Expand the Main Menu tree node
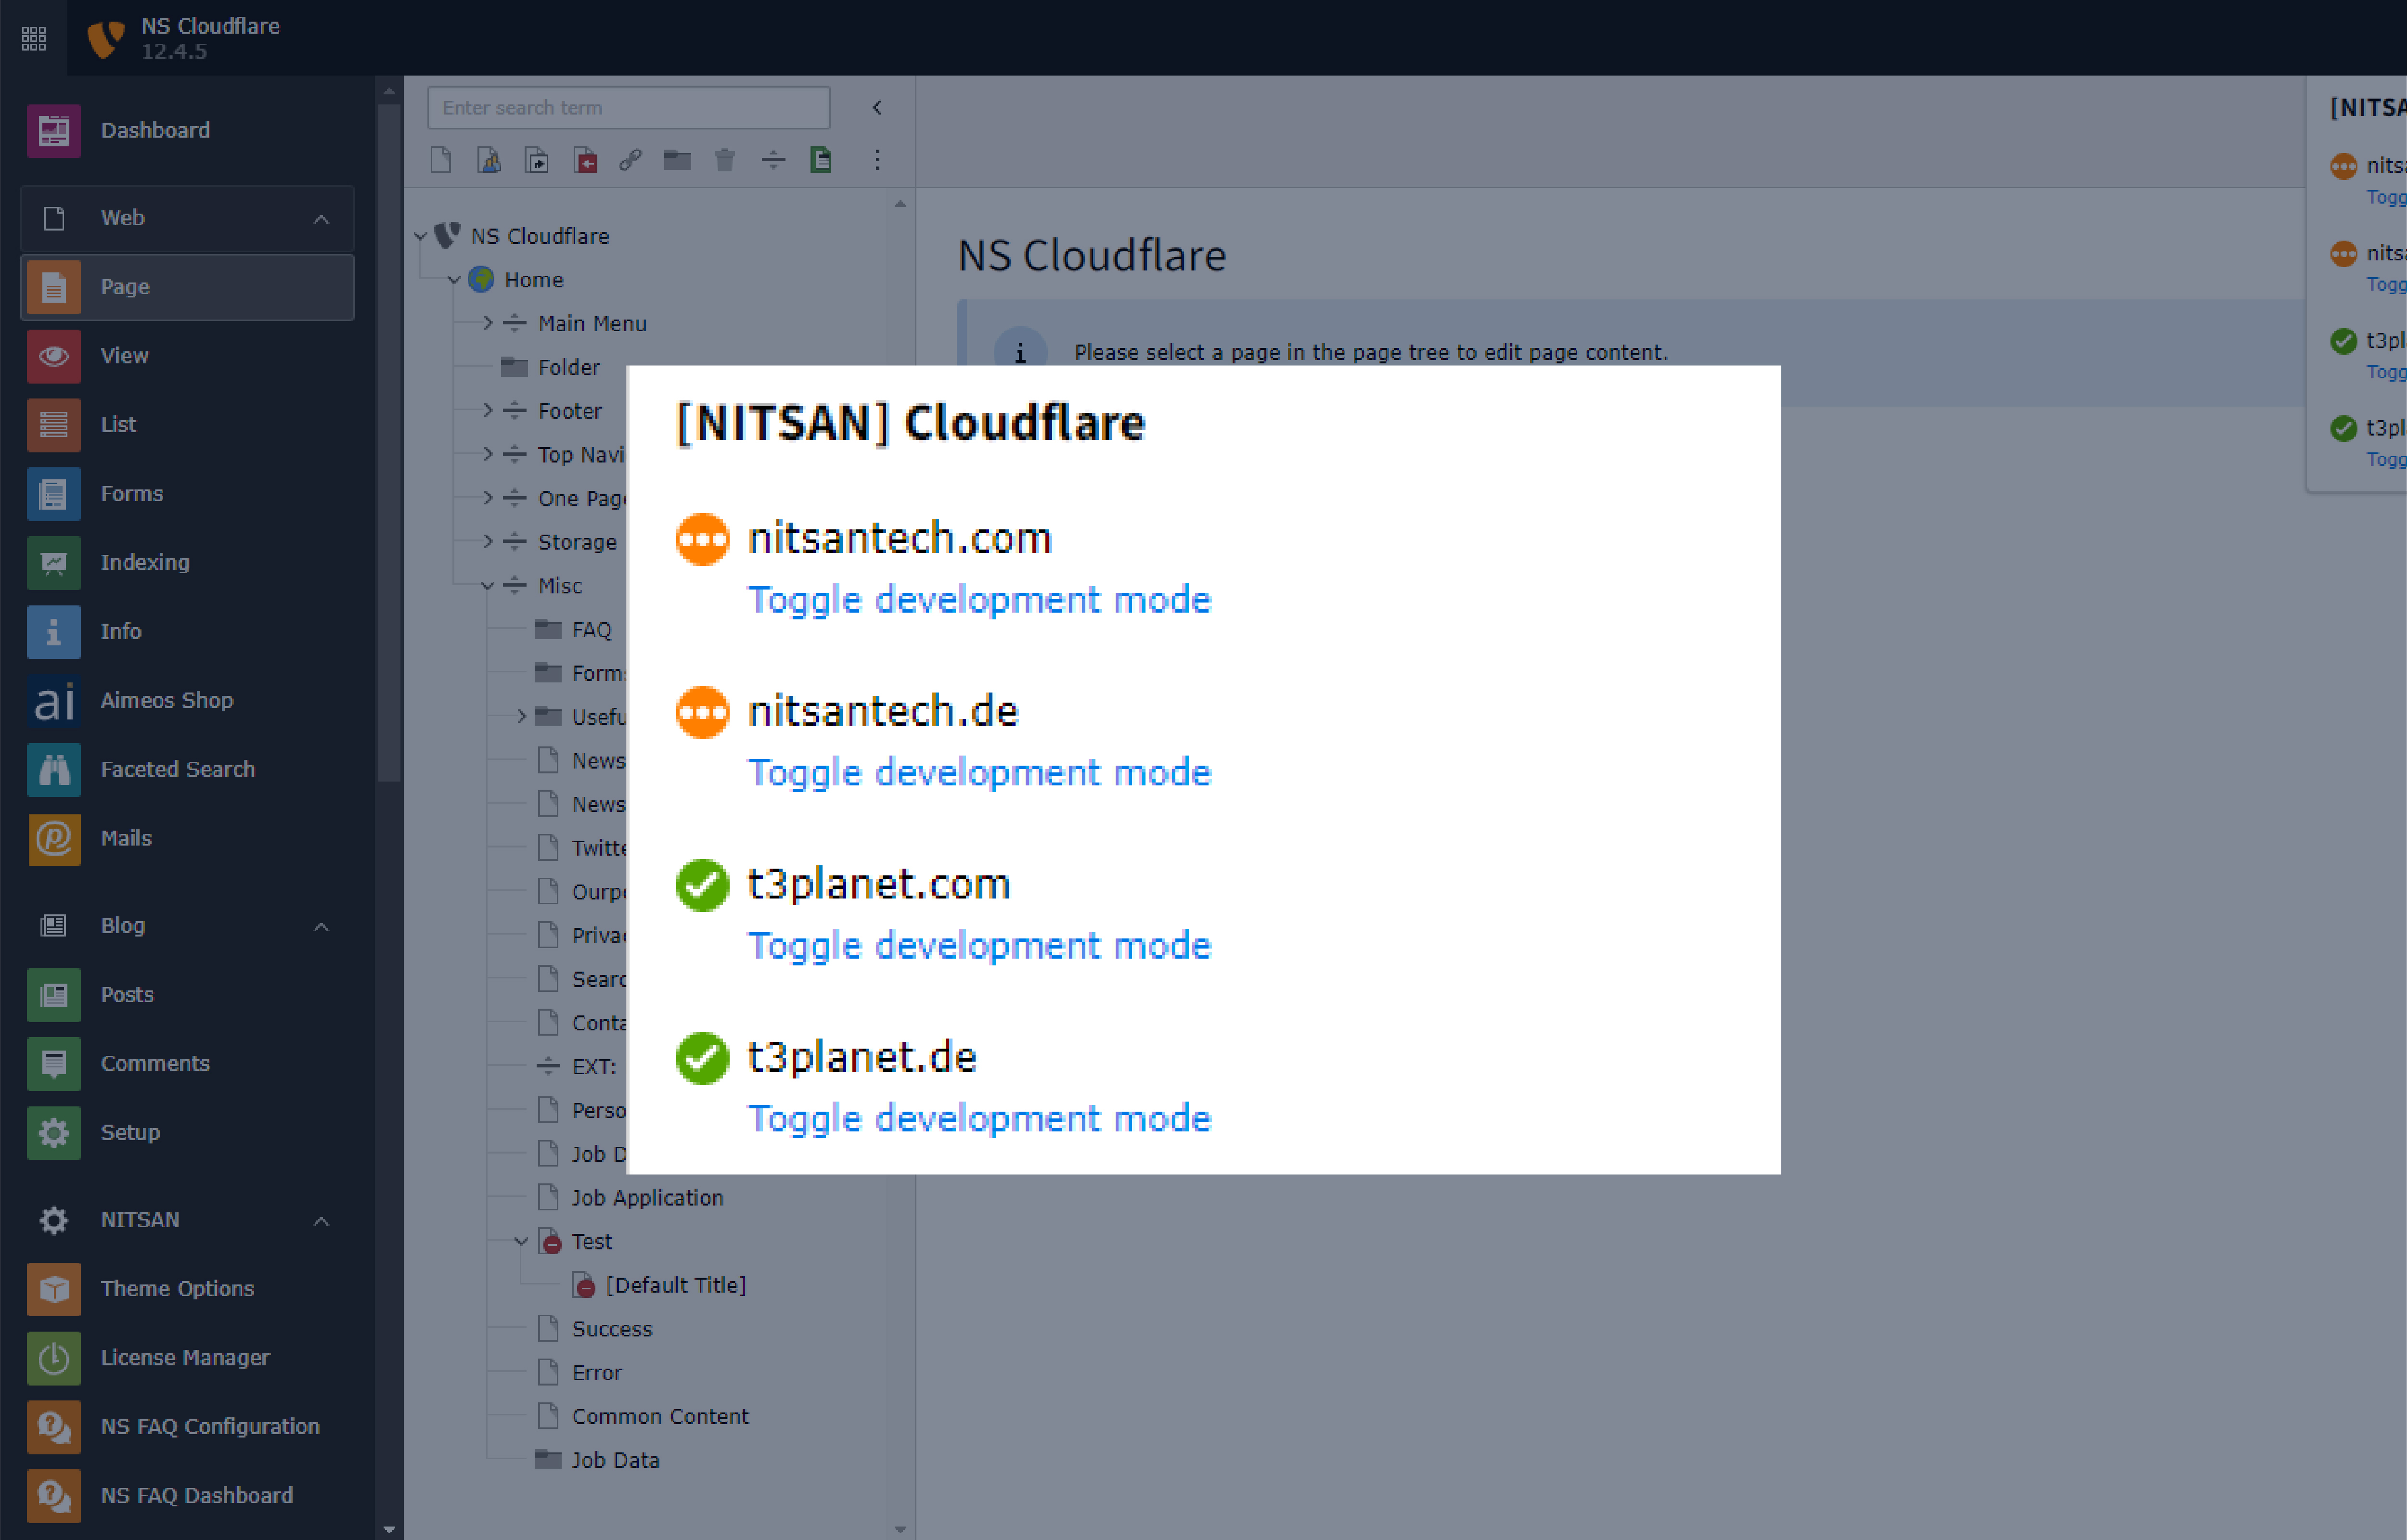 (x=488, y=323)
